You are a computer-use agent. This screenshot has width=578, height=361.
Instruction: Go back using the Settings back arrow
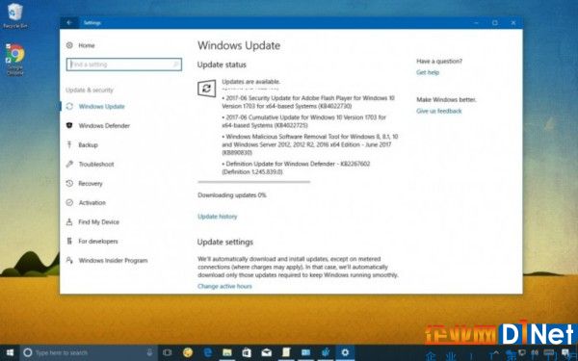coord(69,23)
